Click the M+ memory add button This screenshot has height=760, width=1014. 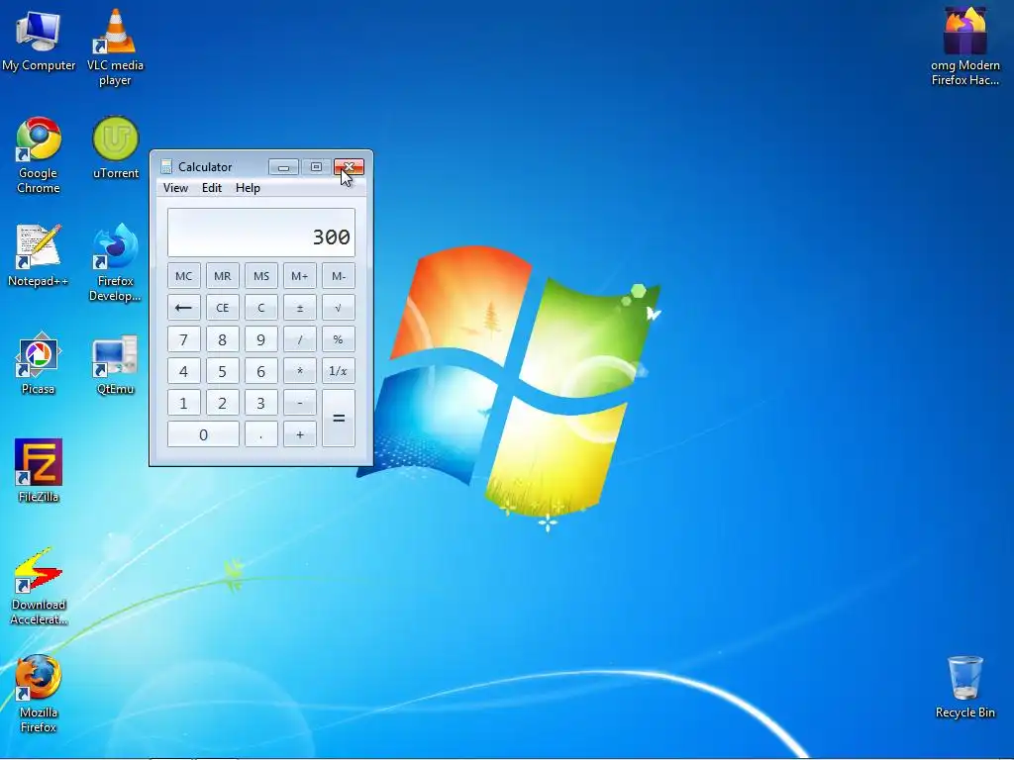pyautogui.click(x=299, y=276)
